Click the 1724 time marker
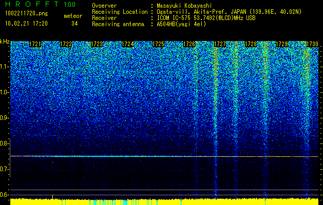Image resolution: width=323 pixels, height=205 pixels. click(128, 44)
